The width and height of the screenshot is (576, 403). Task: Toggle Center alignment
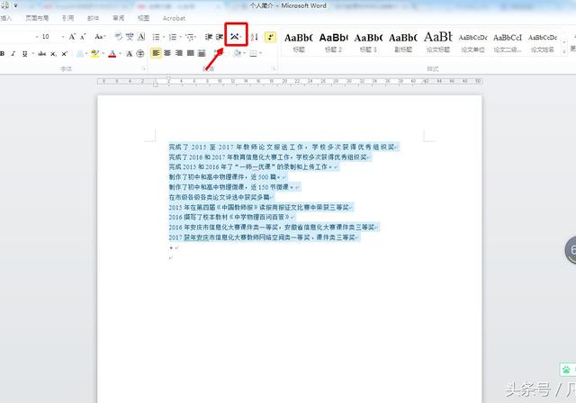pyautogui.click(x=167, y=53)
